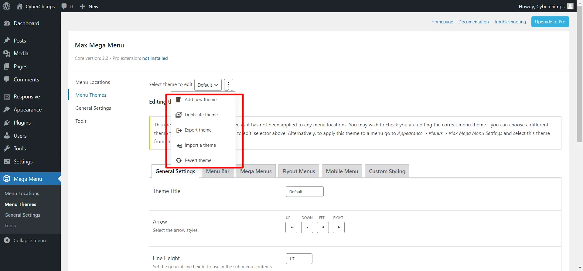Click the Revert theme refresh icon
This screenshot has width=583, height=271.
pyautogui.click(x=179, y=160)
